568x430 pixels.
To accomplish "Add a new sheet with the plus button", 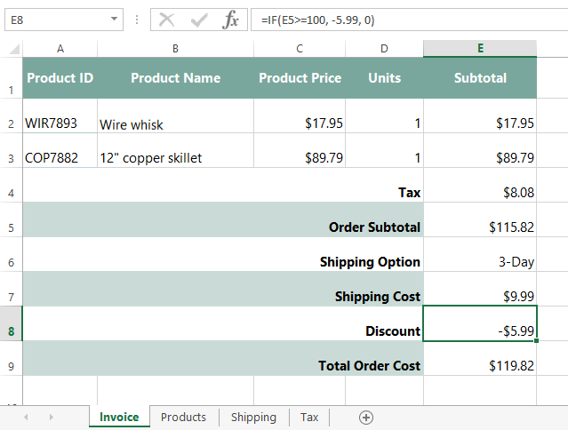I will click(x=365, y=418).
